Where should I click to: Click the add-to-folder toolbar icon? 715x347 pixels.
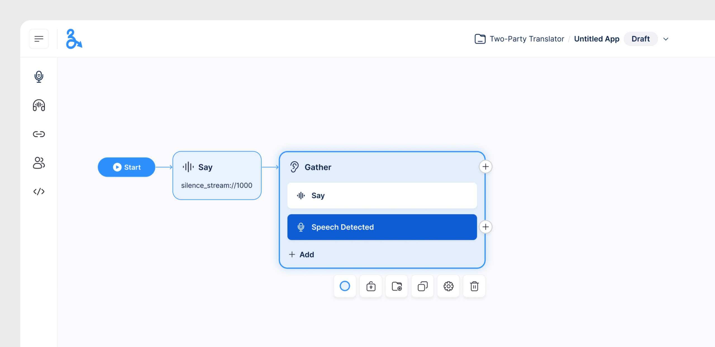pos(397,286)
